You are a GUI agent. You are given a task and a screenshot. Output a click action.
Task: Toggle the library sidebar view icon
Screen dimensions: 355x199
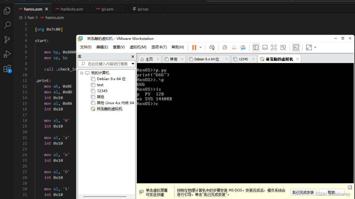tap(256, 47)
